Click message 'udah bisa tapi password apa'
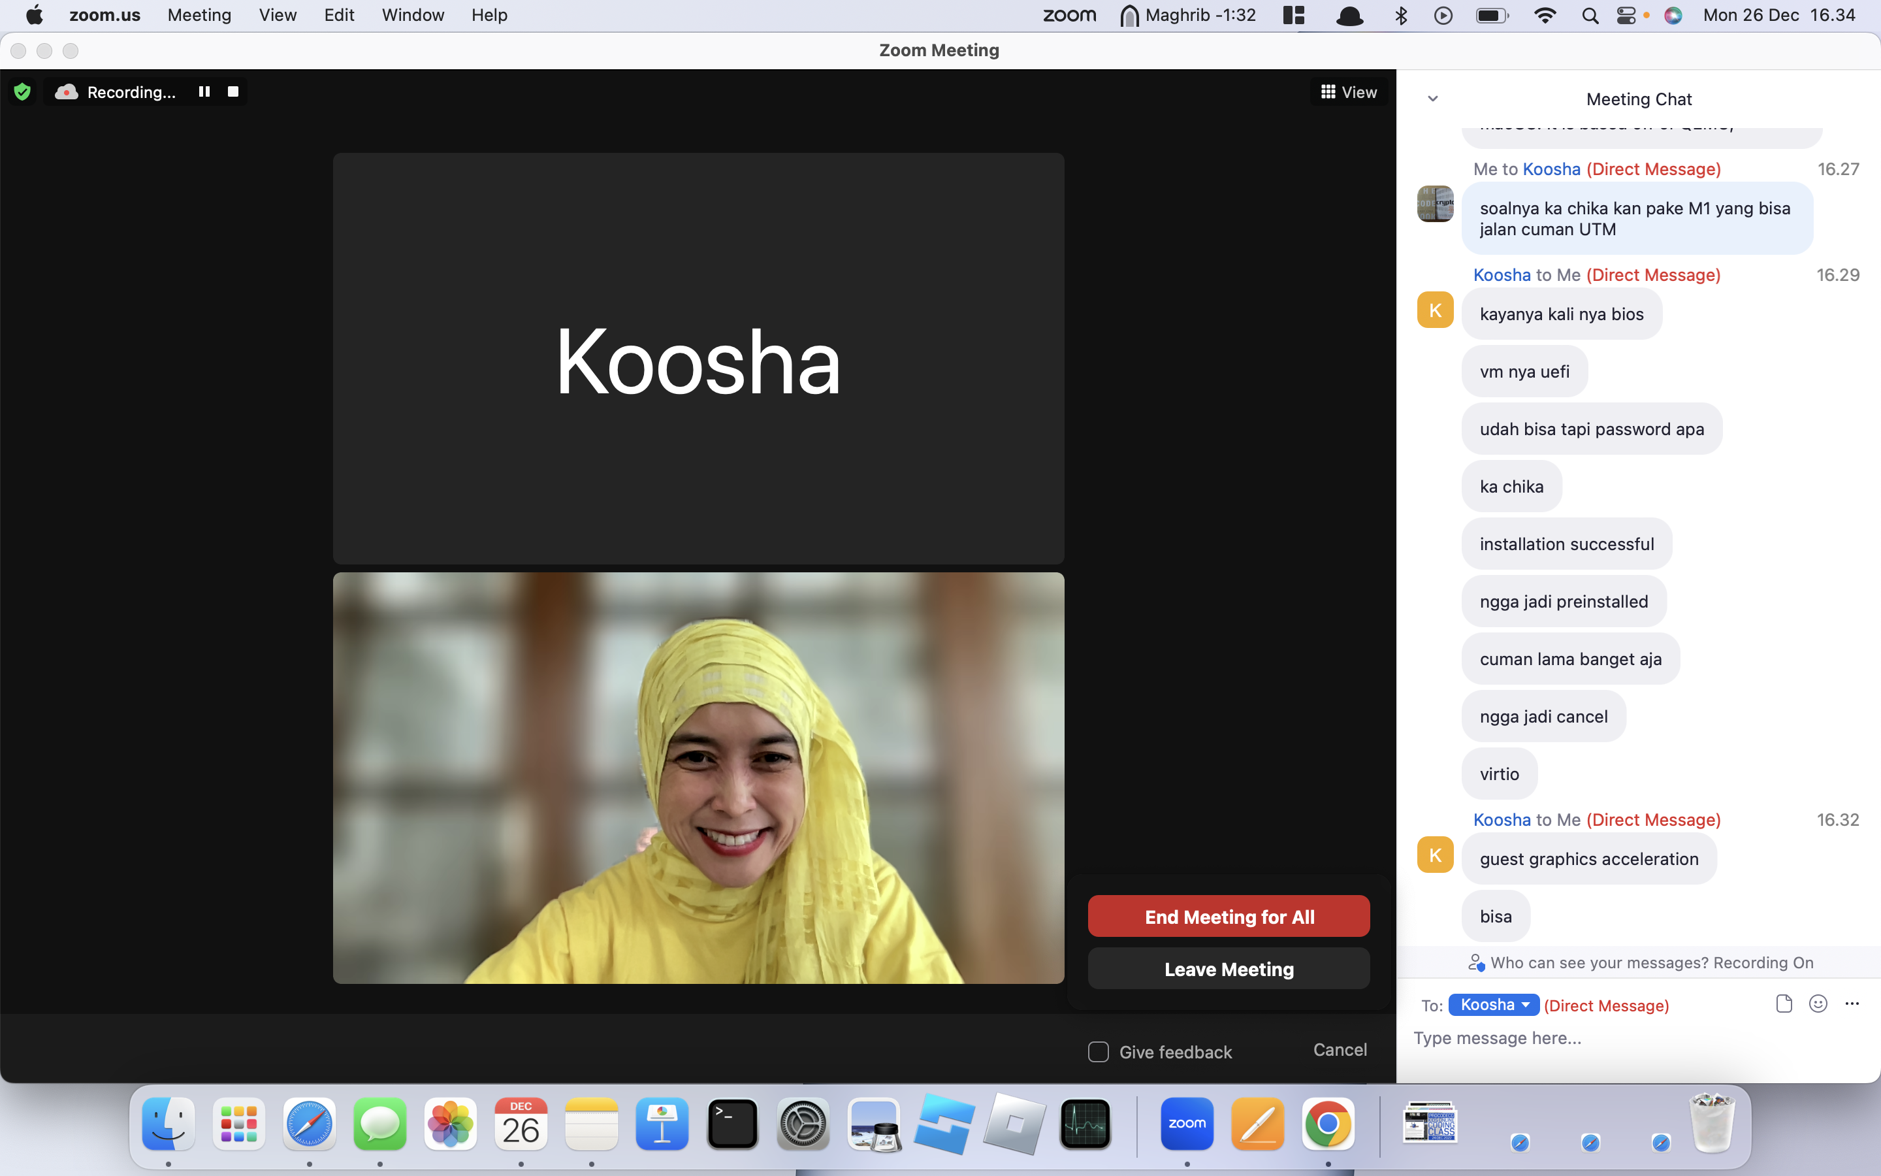1881x1176 pixels. point(1592,429)
